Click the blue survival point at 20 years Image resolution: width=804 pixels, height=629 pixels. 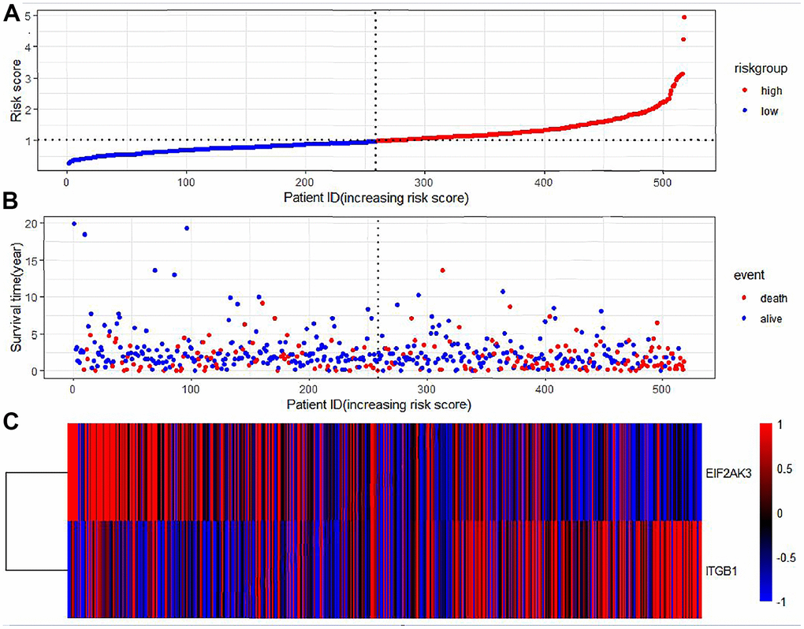click(74, 224)
